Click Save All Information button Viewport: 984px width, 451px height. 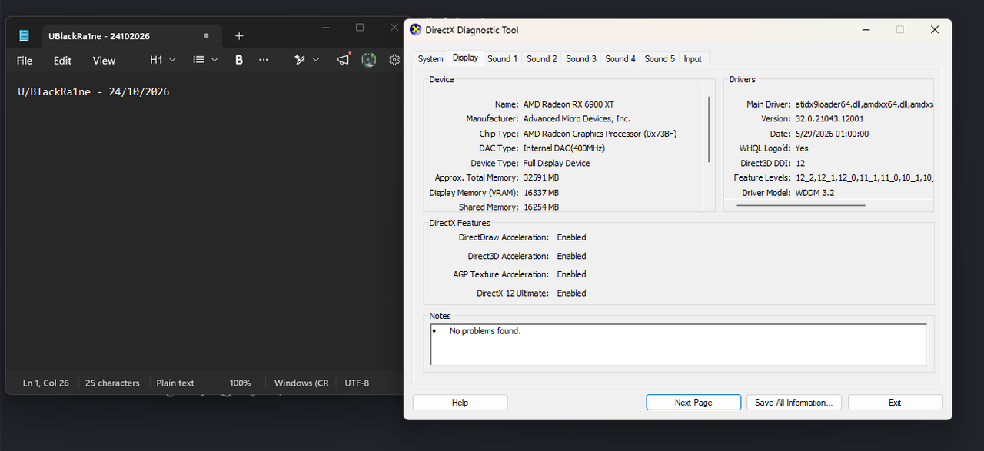tap(794, 403)
